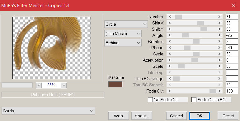Pick the brown BG Color swatch
The image size is (240, 121).
(115, 84)
